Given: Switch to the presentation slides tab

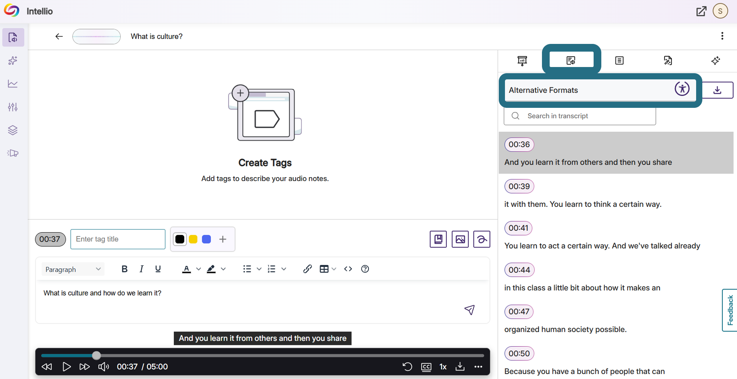Looking at the screenshot, I should click(522, 60).
